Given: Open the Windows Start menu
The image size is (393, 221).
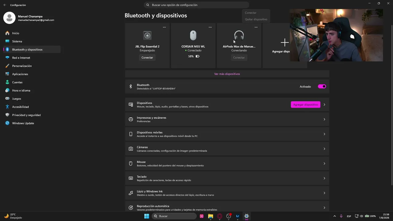Looking at the screenshot, I should coord(147,216).
